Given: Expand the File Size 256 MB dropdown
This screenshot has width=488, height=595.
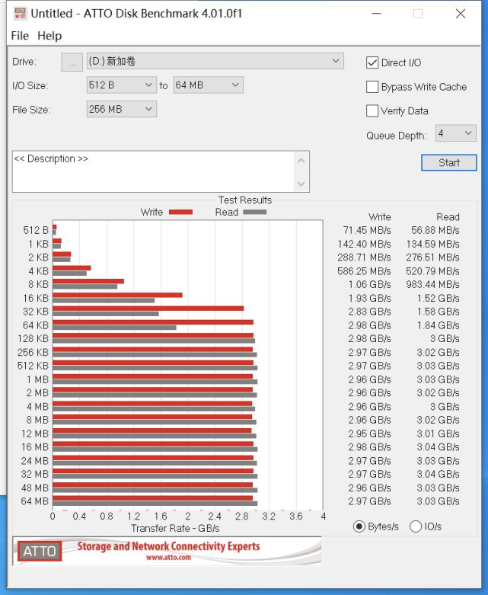Looking at the screenshot, I should (121, 109).
